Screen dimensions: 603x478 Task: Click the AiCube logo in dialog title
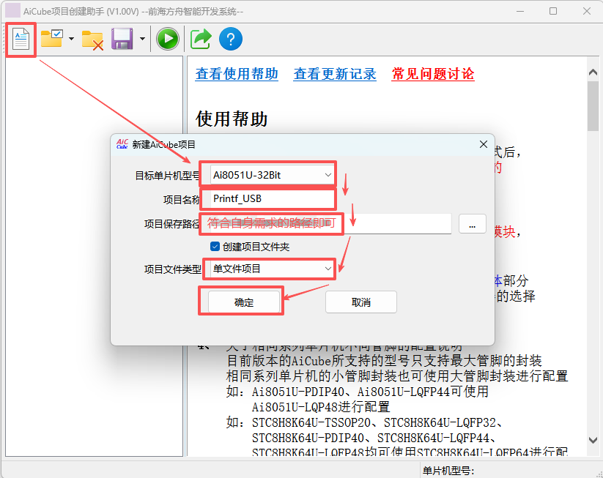122,144
